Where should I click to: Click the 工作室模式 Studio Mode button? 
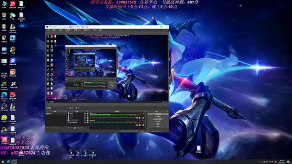(x=158, y=121)
